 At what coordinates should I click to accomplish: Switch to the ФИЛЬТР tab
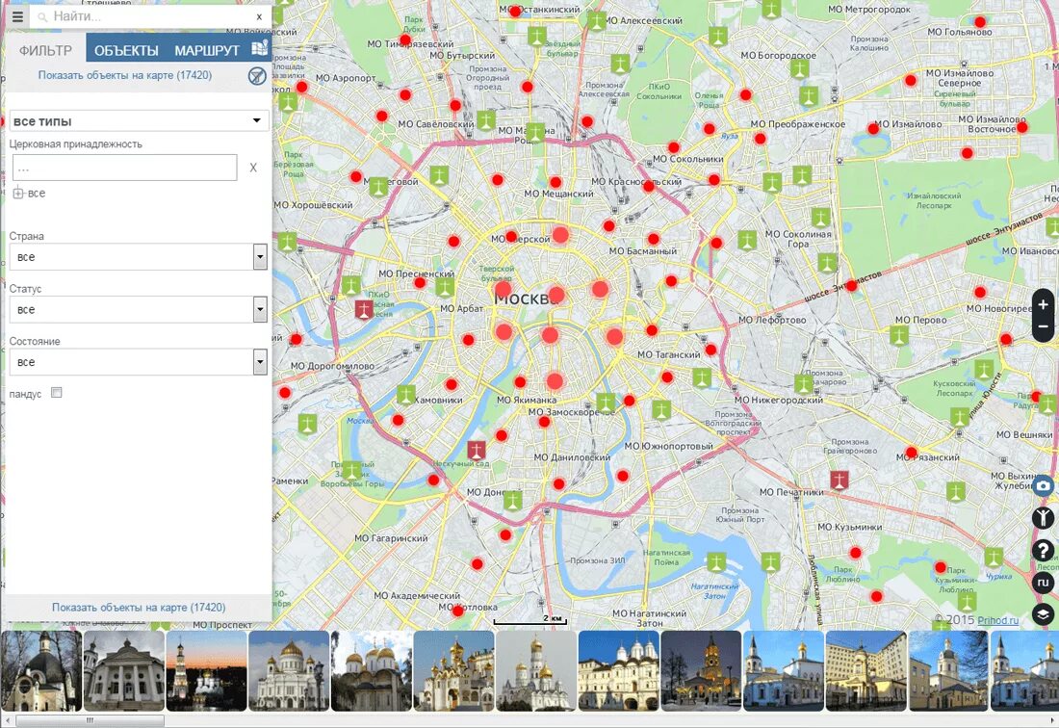[45, 51]
